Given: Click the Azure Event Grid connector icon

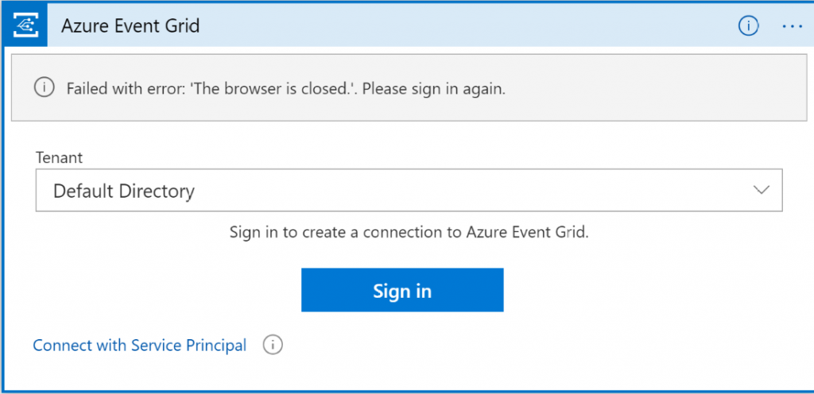Looking at the screenshot, I should 26,25.
